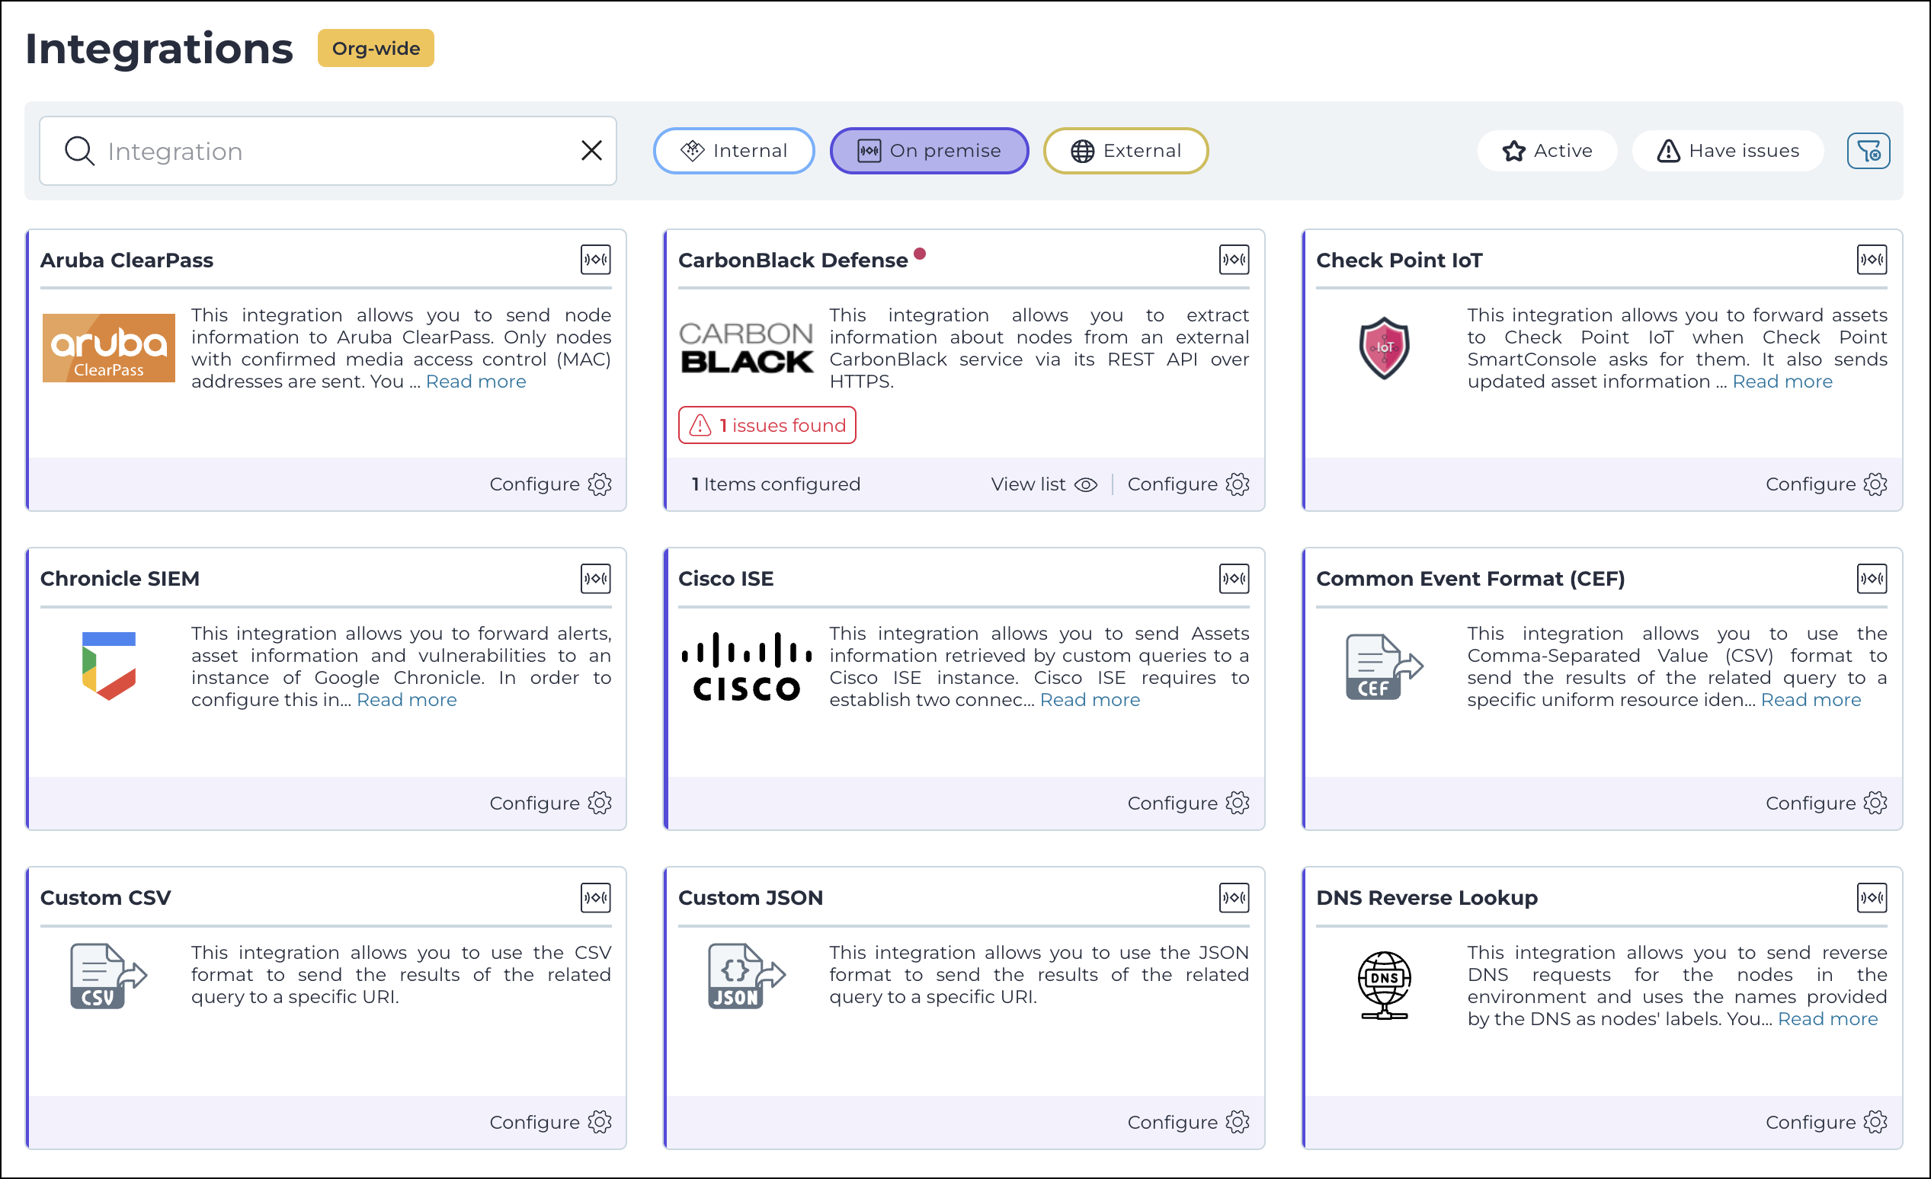Click the on-premise icon on Custom CSV card
1931x1179 pixels.
click(596, 897)
